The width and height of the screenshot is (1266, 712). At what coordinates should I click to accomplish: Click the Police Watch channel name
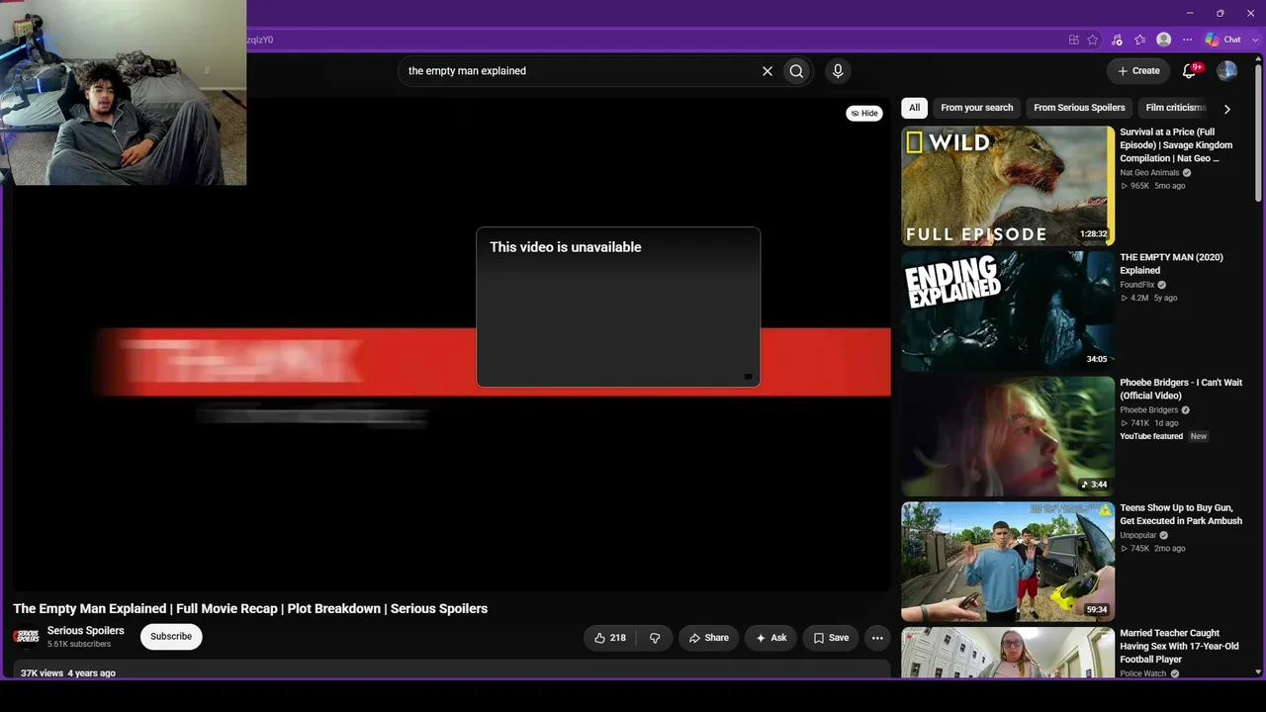tap(1142, 673)
